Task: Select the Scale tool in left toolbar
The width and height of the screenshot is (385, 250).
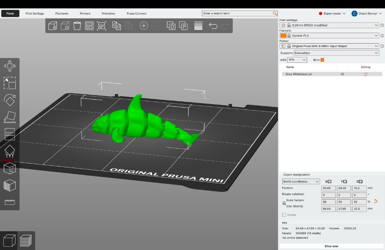Action: 10,83
